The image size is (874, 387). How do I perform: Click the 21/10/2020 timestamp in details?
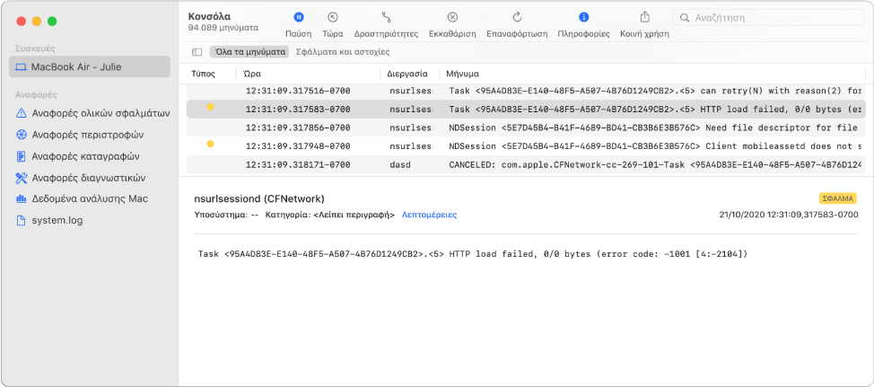(789, 215)
